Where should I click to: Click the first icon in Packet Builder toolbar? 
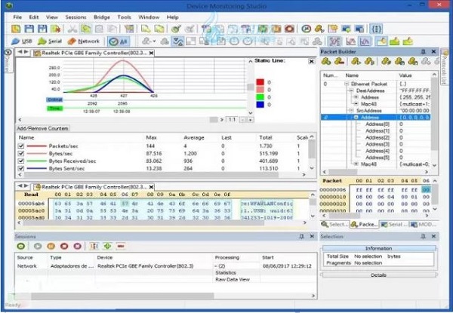326,61
